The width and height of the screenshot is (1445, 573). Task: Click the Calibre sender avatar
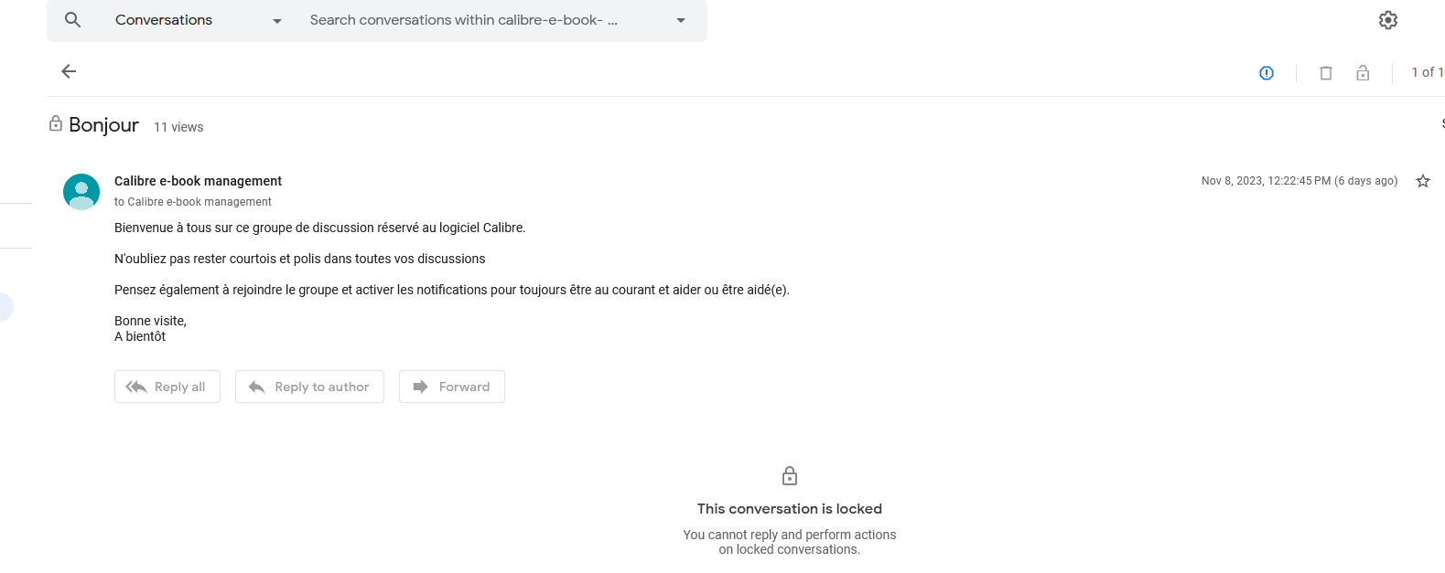coord(81,192)
